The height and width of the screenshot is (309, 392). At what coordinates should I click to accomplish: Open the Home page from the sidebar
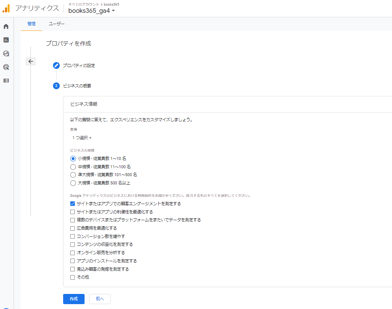(6, 26)
